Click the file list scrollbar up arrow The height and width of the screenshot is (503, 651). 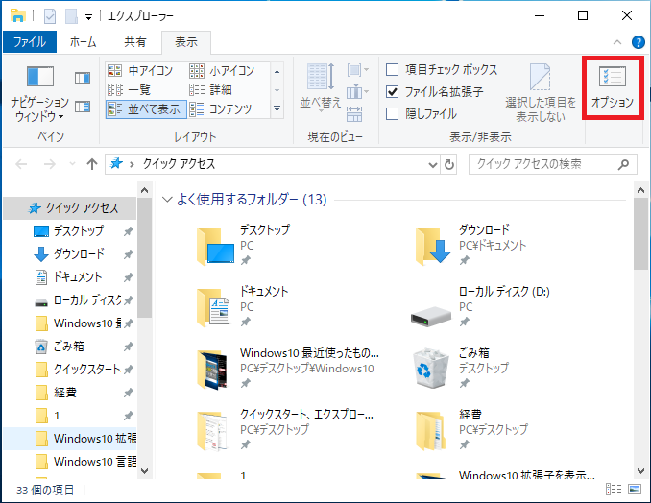click(x=640, y=190)
